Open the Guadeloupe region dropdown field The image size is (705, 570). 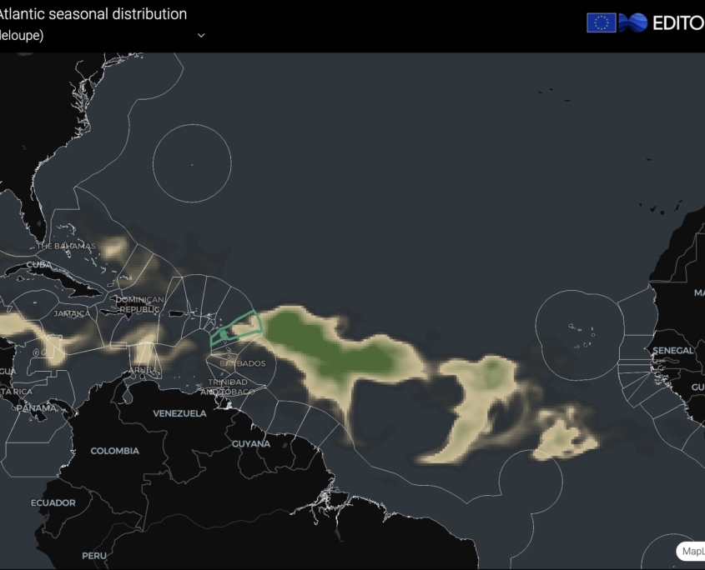[x=100, y=36]
